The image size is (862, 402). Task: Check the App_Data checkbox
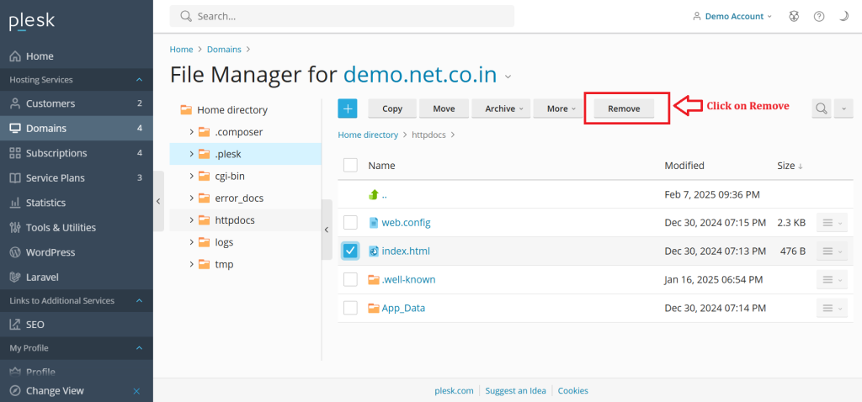pos(350,308)
